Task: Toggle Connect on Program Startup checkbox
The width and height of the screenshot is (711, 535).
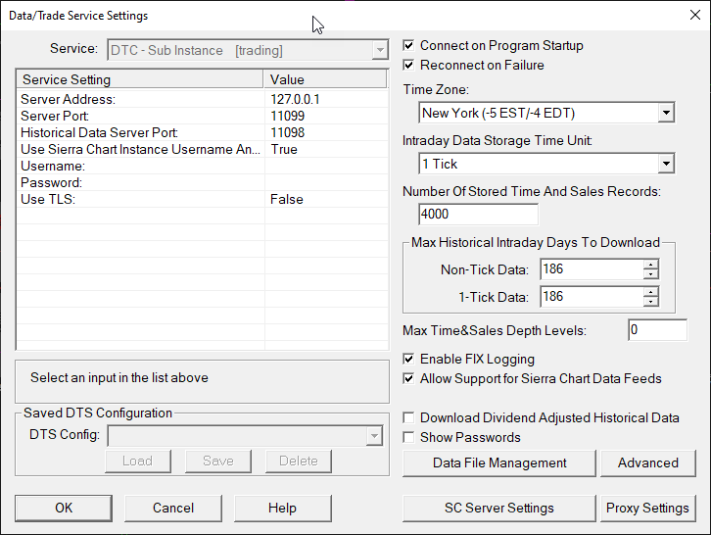Action: (x=408, y=45)
